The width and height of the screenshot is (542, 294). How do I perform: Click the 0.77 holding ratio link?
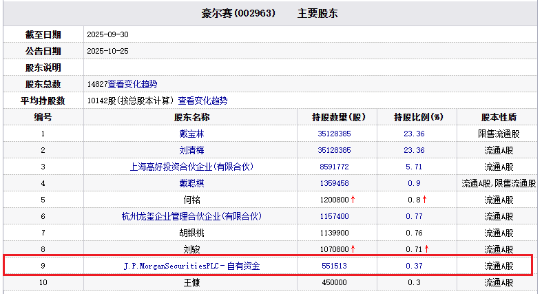click(x=414, y=216)
